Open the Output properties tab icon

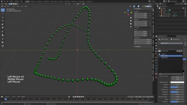click(x=156, y=46)
